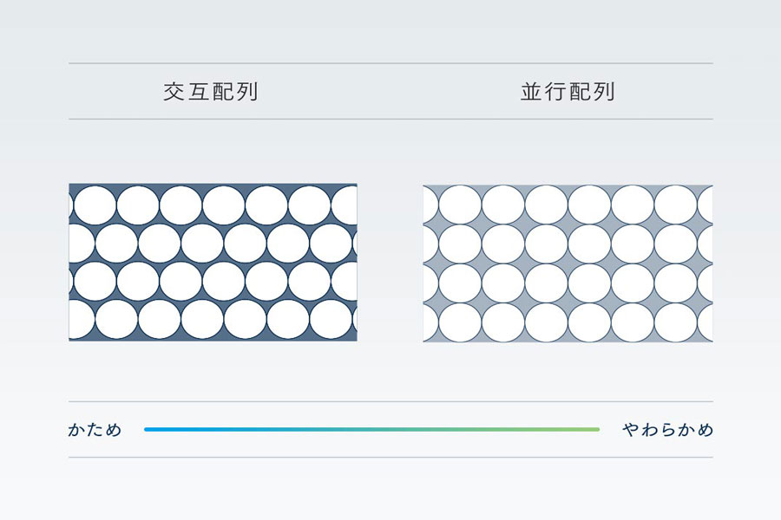Click first full circle in gray diagram's top row
The width and height of the screenshot is (781, 520).
[x=460, y=205]
